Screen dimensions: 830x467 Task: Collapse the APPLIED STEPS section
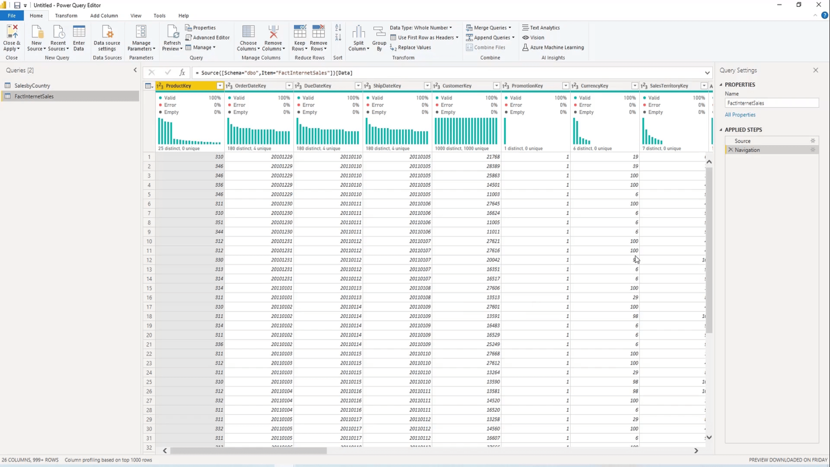721,129
